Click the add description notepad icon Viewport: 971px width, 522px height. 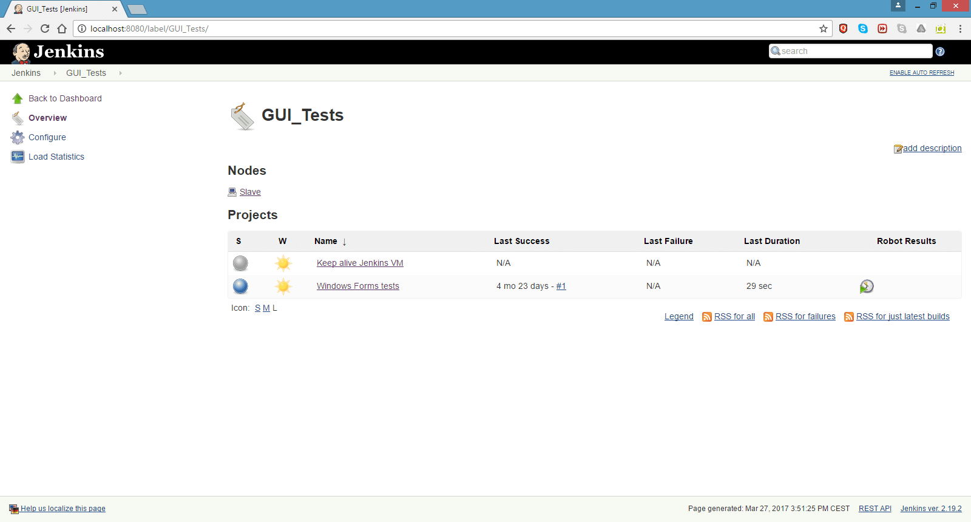(x=898, y=149)
